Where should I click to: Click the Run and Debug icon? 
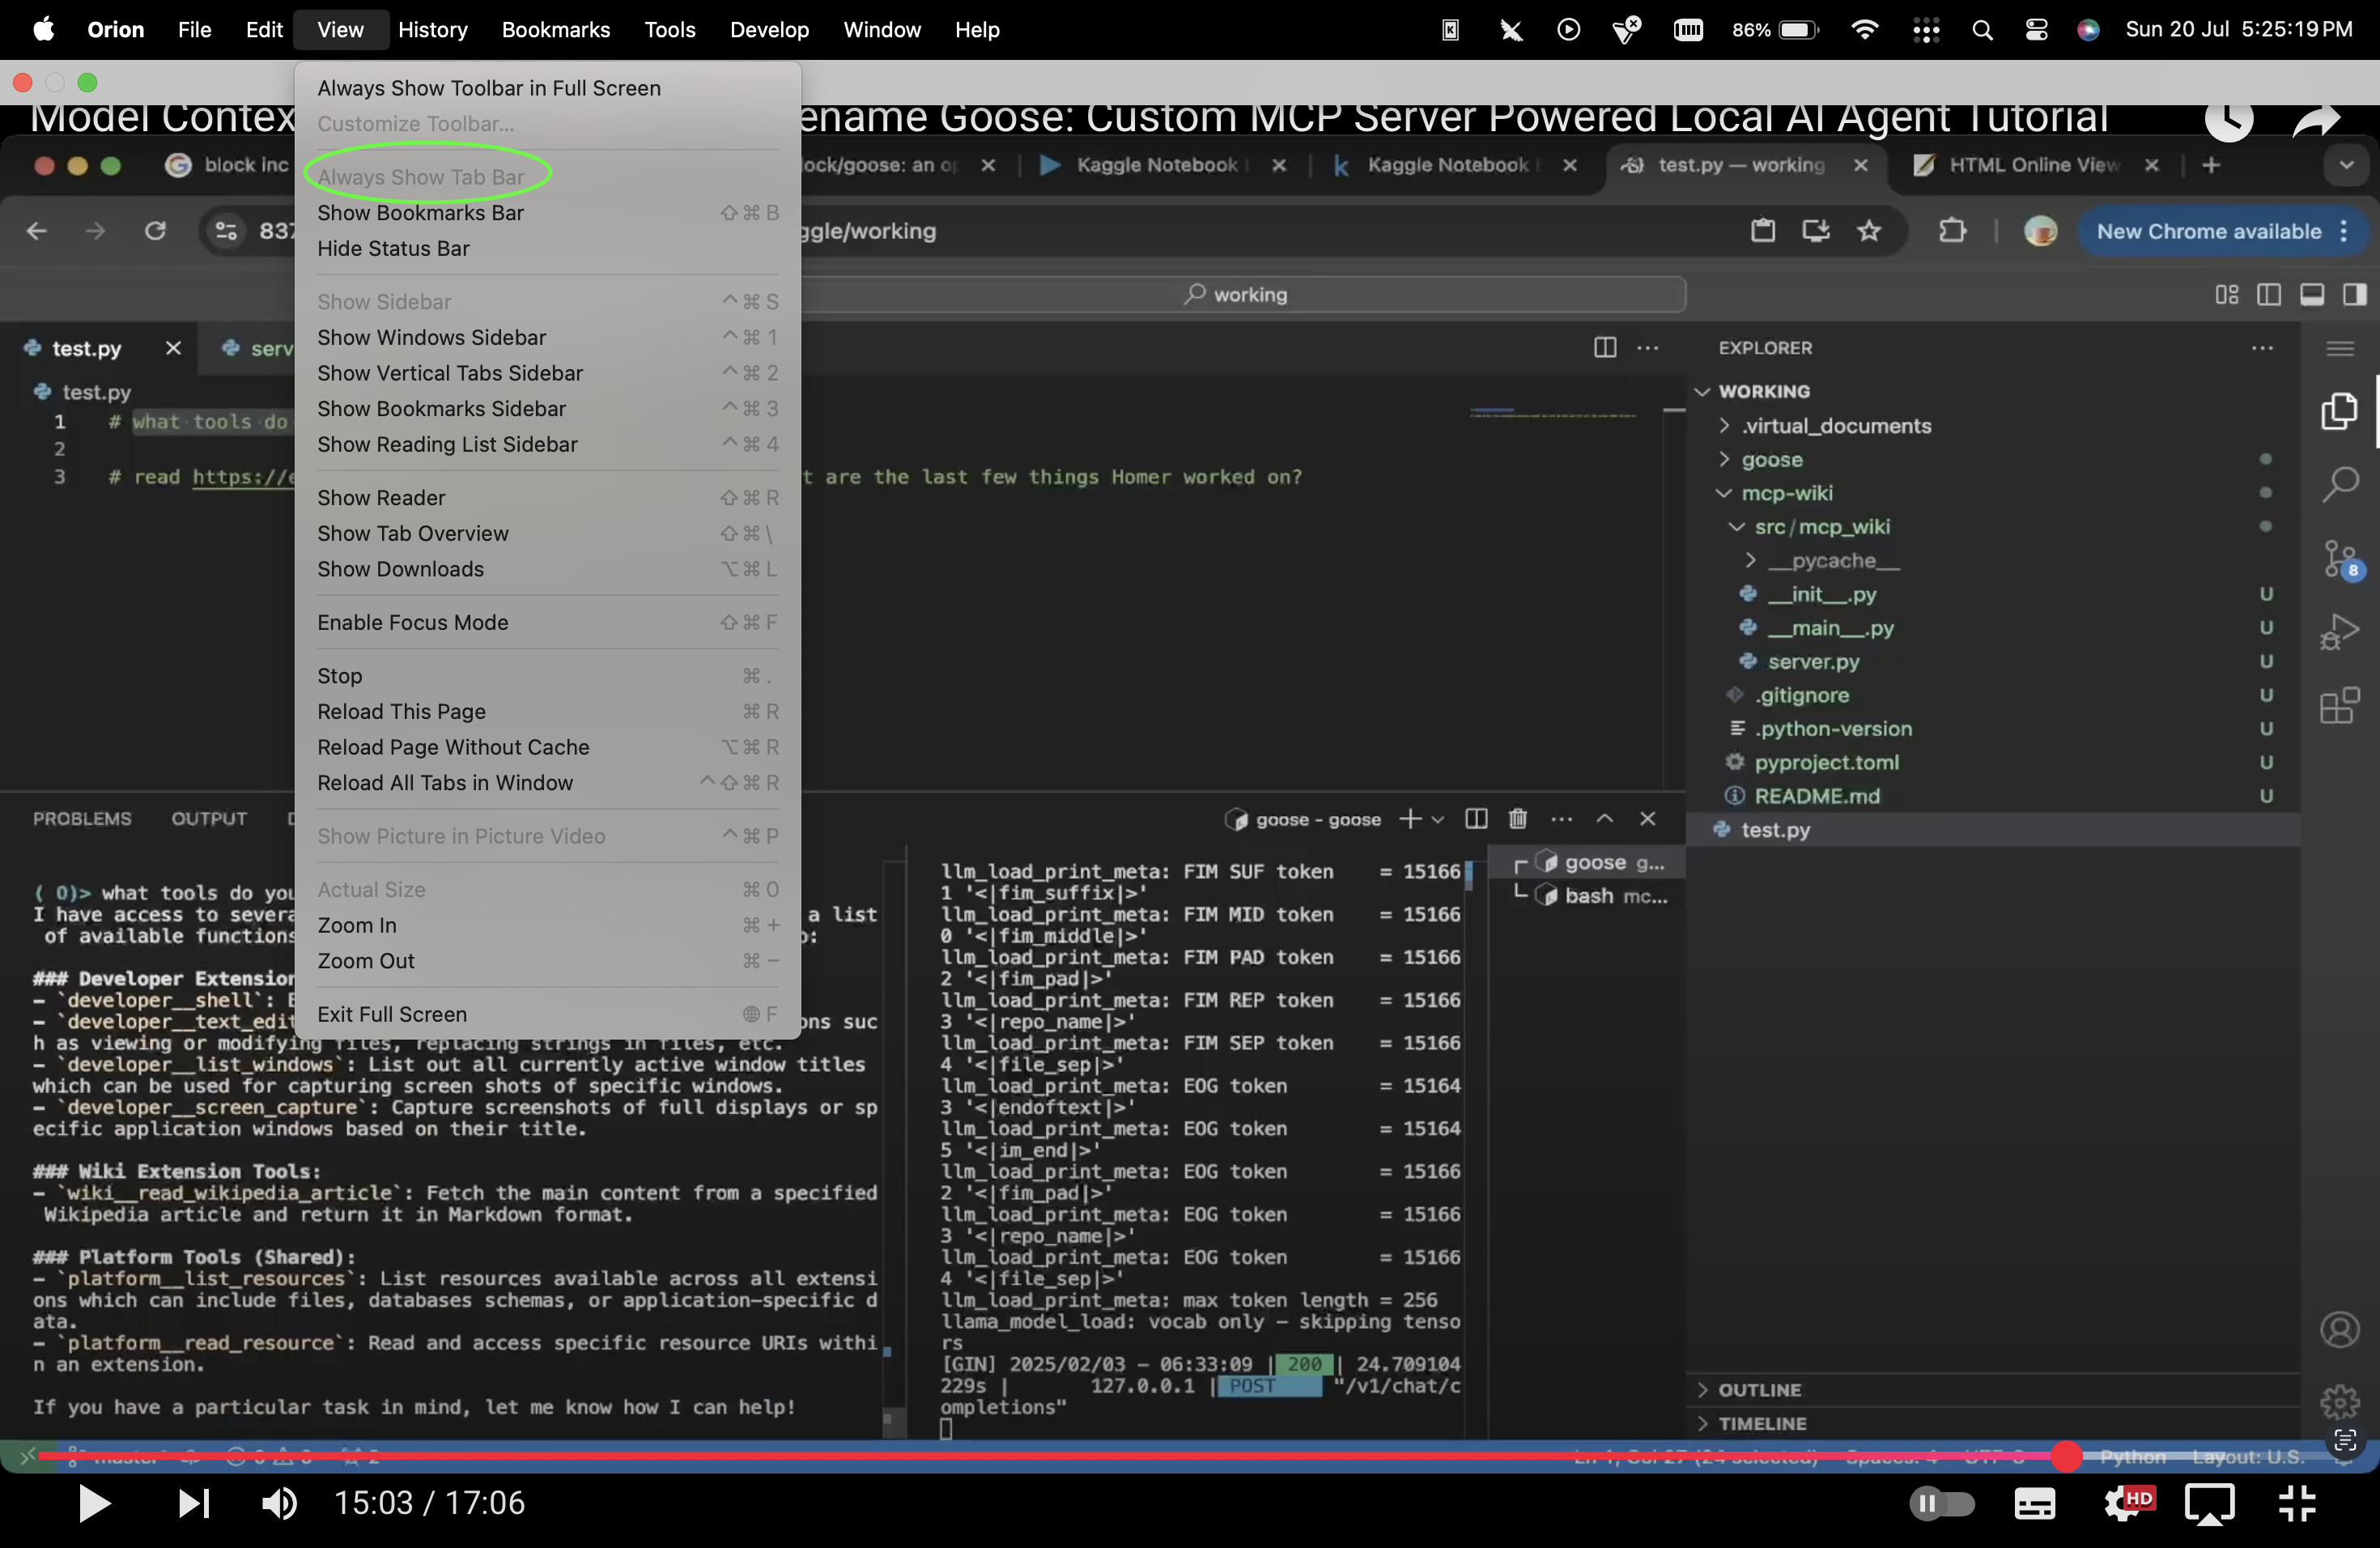click(x=2339, y=632)
